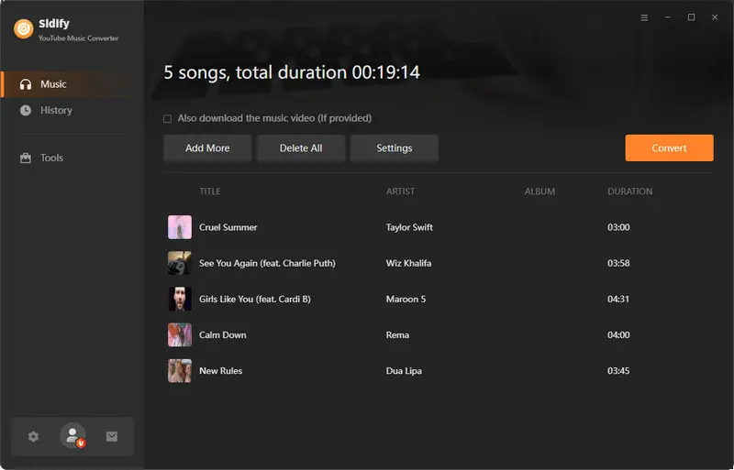734x470 pixels.
Task: Select the Music sidebar tab
Action: click(x=72, y=84)
